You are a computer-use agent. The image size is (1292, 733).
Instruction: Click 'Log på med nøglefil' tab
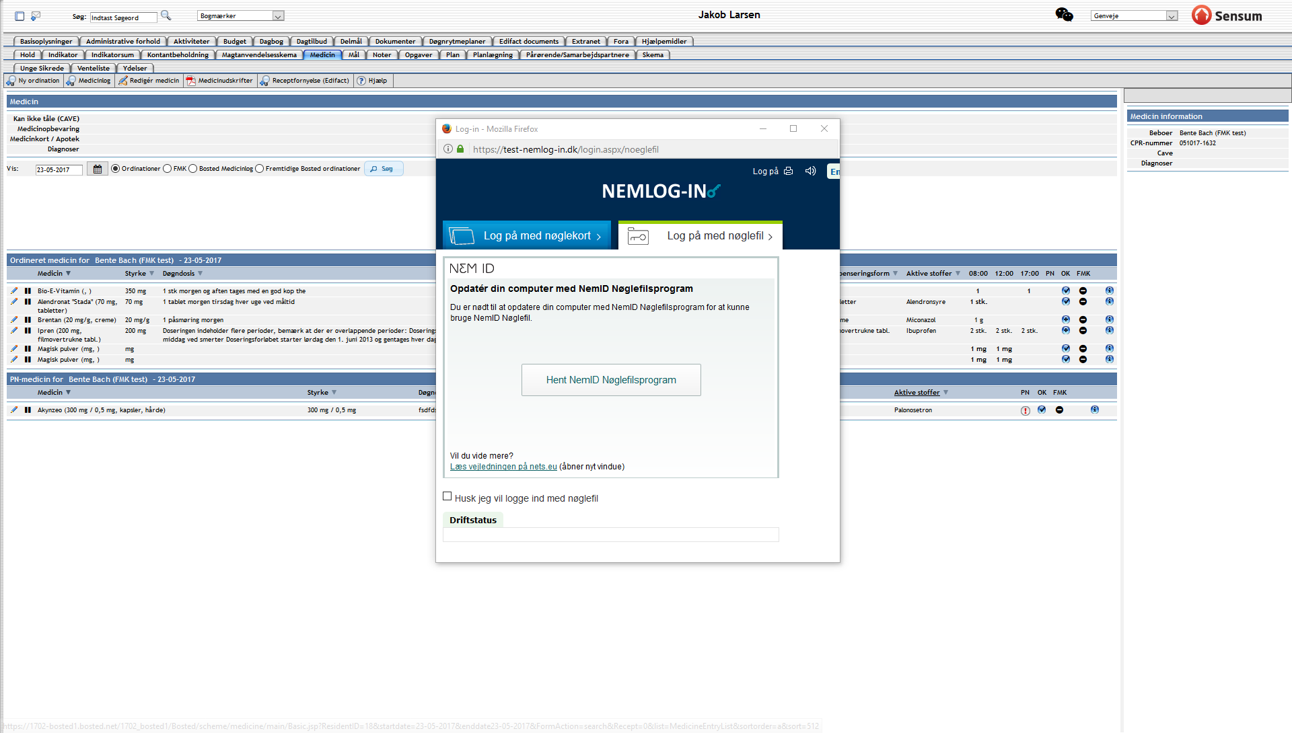(x=701, y=235)
